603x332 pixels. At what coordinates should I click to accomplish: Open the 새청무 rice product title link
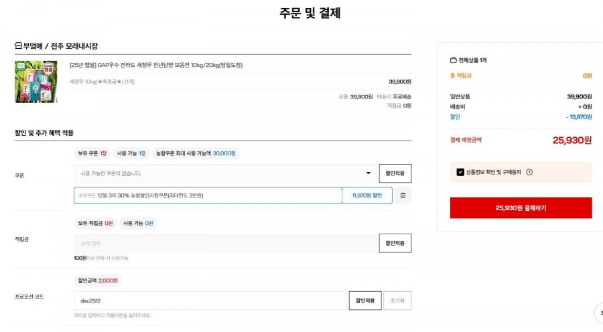(156, 65)
